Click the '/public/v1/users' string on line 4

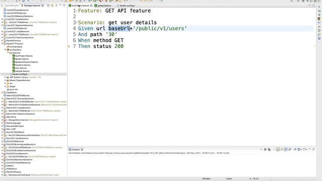(x=160, y=29)
